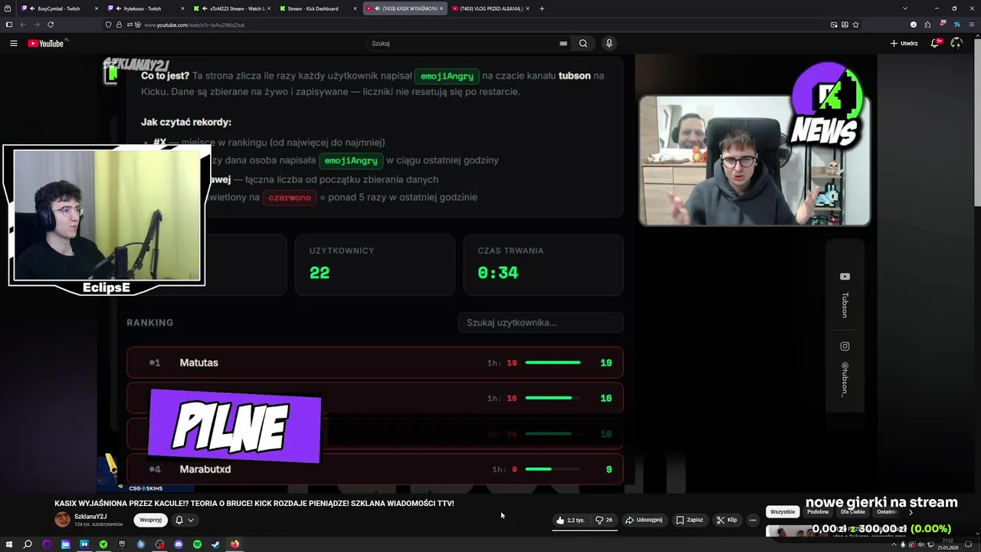The width and height of the screenshot is (981, 552).
Task: Click the Utwórz create button
Action: click(x=904, y=44)
